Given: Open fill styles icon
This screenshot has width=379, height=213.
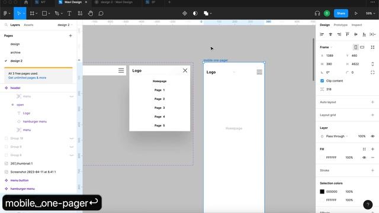Looking at the screenshot, I should pos(364,149).
